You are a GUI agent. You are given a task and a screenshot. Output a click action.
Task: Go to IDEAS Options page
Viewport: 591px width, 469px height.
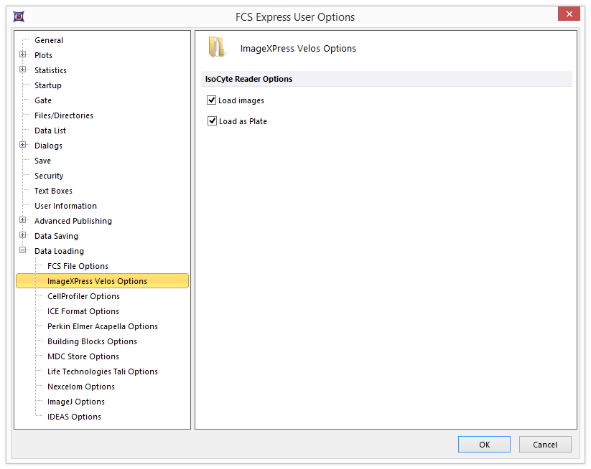pyautogui.click(x=74, y=417)
